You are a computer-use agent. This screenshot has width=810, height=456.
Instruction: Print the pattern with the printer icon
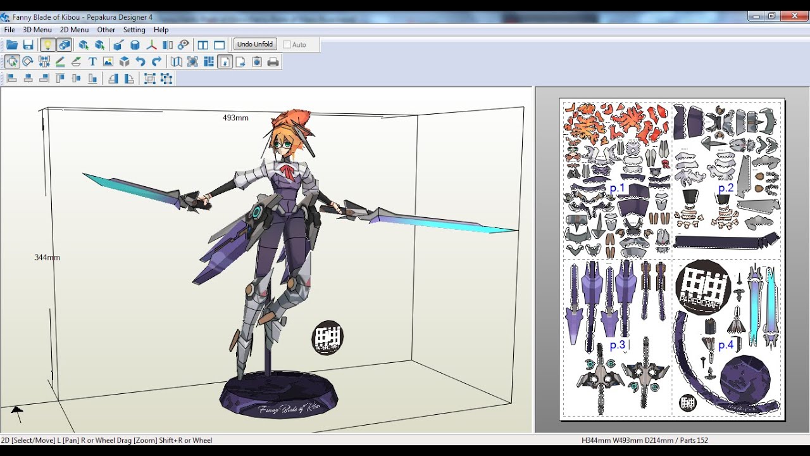[273, 61]
